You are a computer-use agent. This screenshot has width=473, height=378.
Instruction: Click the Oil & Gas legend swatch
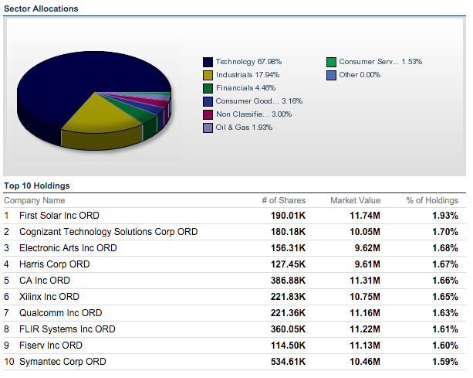[x=208, y=128]
